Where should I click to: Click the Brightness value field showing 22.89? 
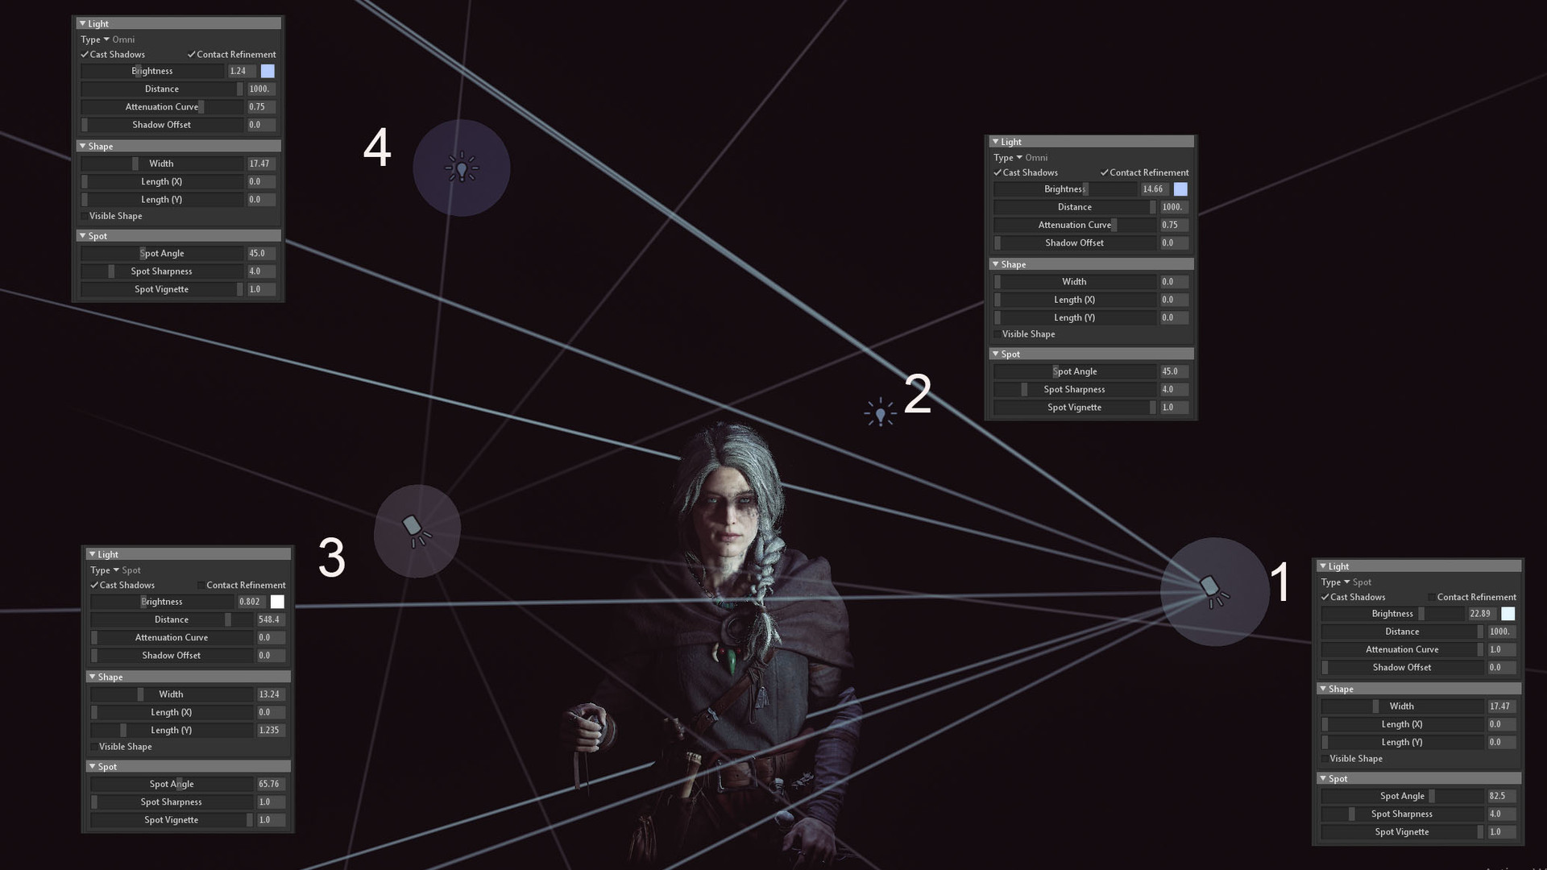point(1480,614)
